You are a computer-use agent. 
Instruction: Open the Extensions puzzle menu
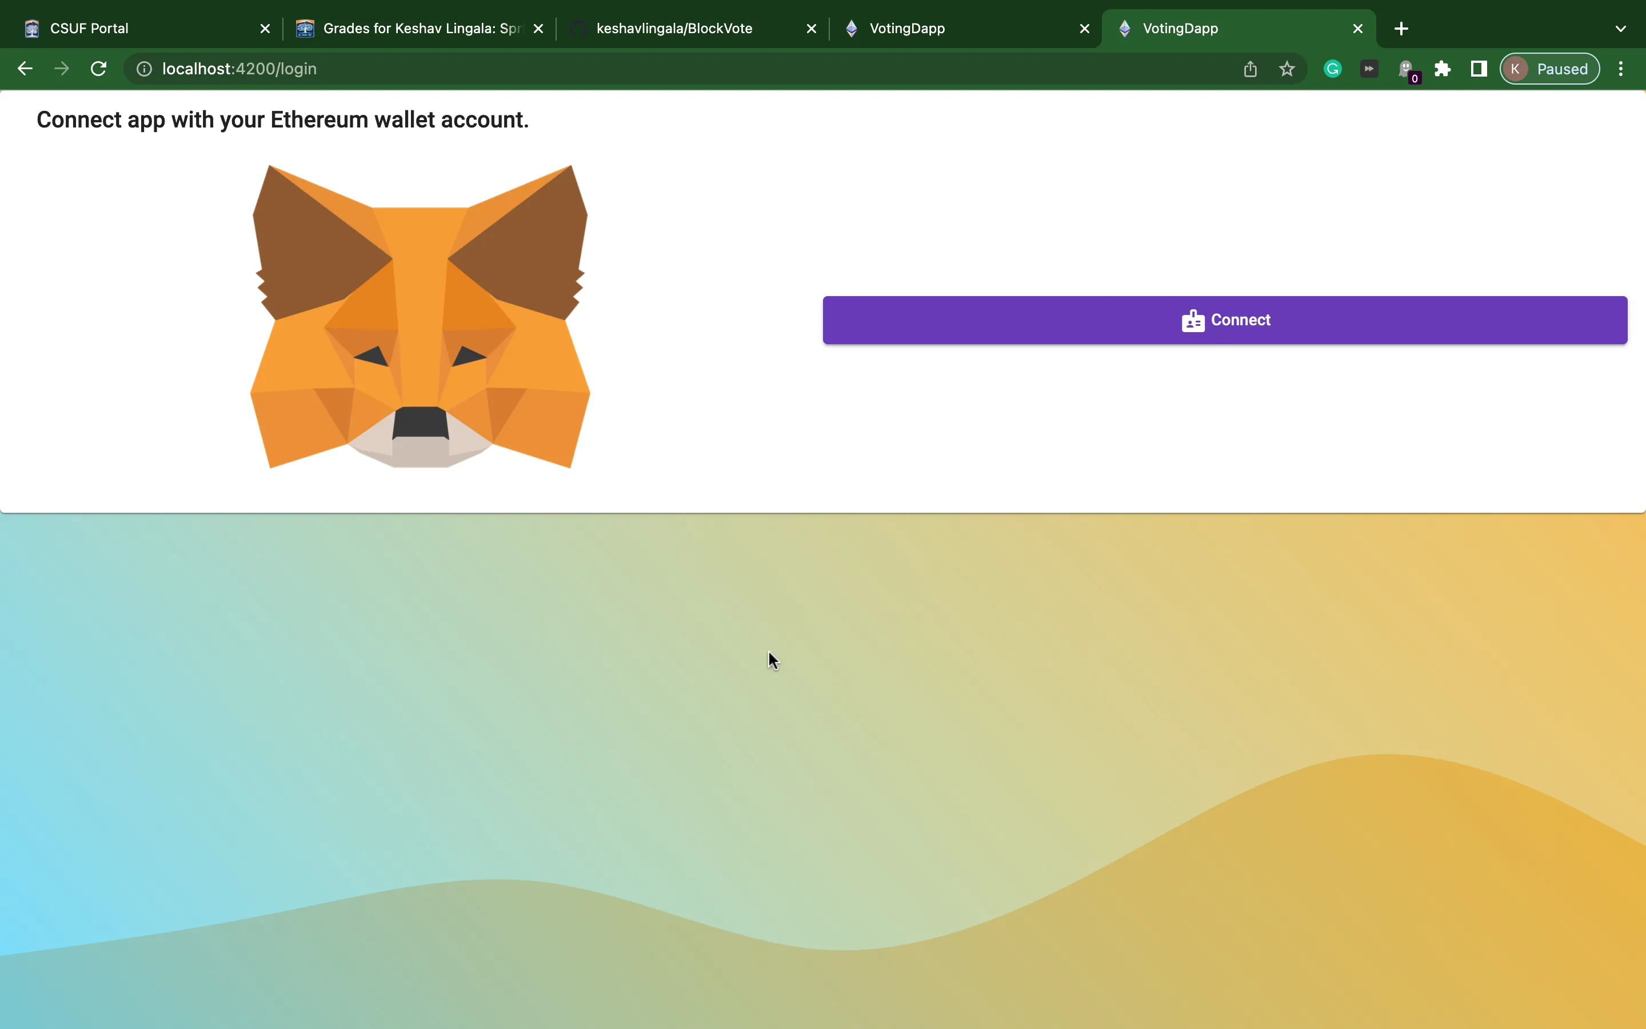[x=1443, y=69]
